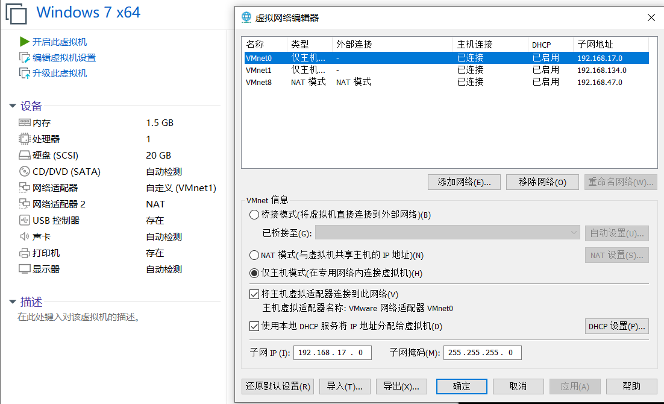
Task: Click the DHCP column header
Action: (x=551, y=44)
